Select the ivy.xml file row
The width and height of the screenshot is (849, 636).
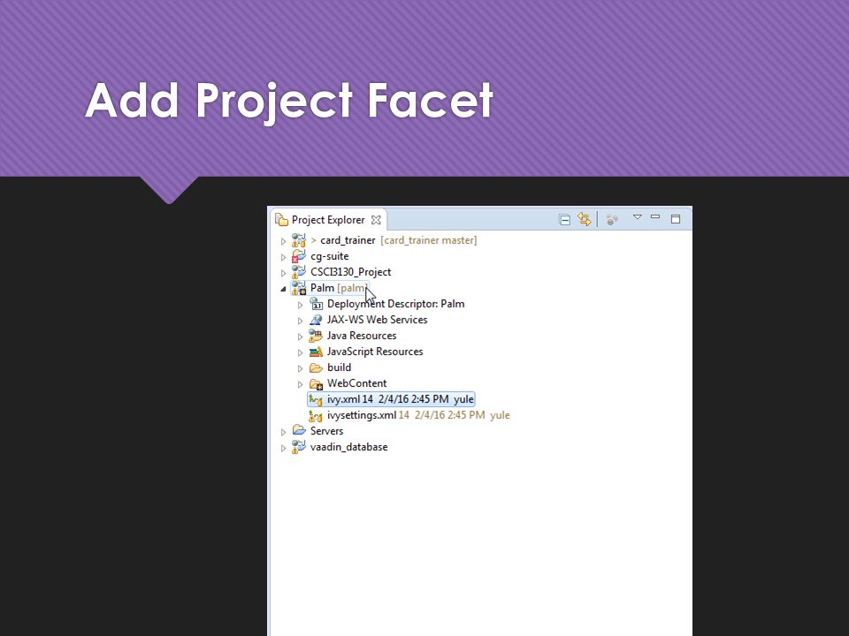pos(391,399)
